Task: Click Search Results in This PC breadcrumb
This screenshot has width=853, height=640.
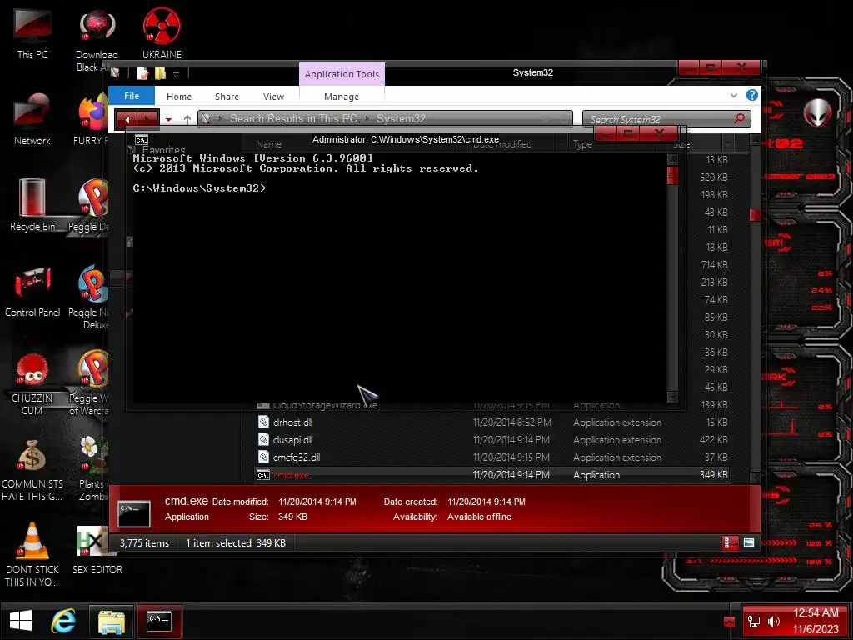Action: click(293, 118)
